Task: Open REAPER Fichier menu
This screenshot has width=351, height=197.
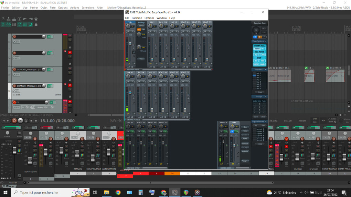Action: [5, 8]
